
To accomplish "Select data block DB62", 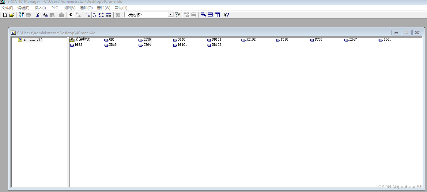I will pos(76,45).
